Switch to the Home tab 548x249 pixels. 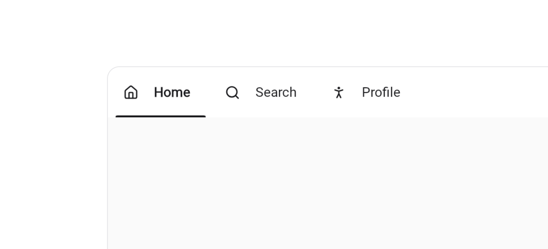tap(160, 92)
